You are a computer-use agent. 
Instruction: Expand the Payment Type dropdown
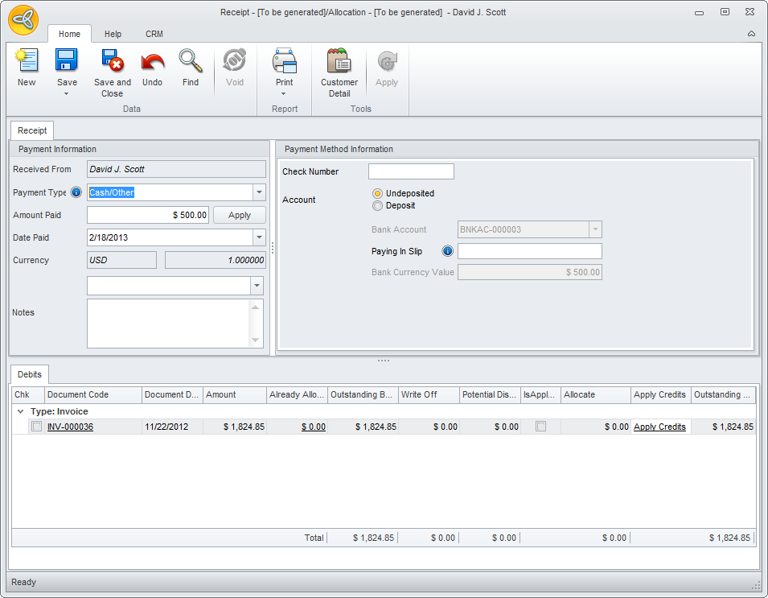point(259,192)
